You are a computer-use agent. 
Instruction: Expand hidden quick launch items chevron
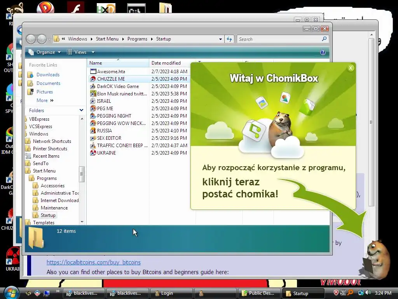pyautogui.click(x=58, y=291)
